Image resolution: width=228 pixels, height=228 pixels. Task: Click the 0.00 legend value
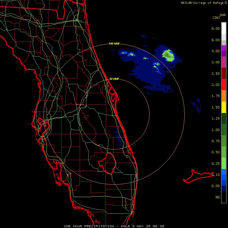216,186
